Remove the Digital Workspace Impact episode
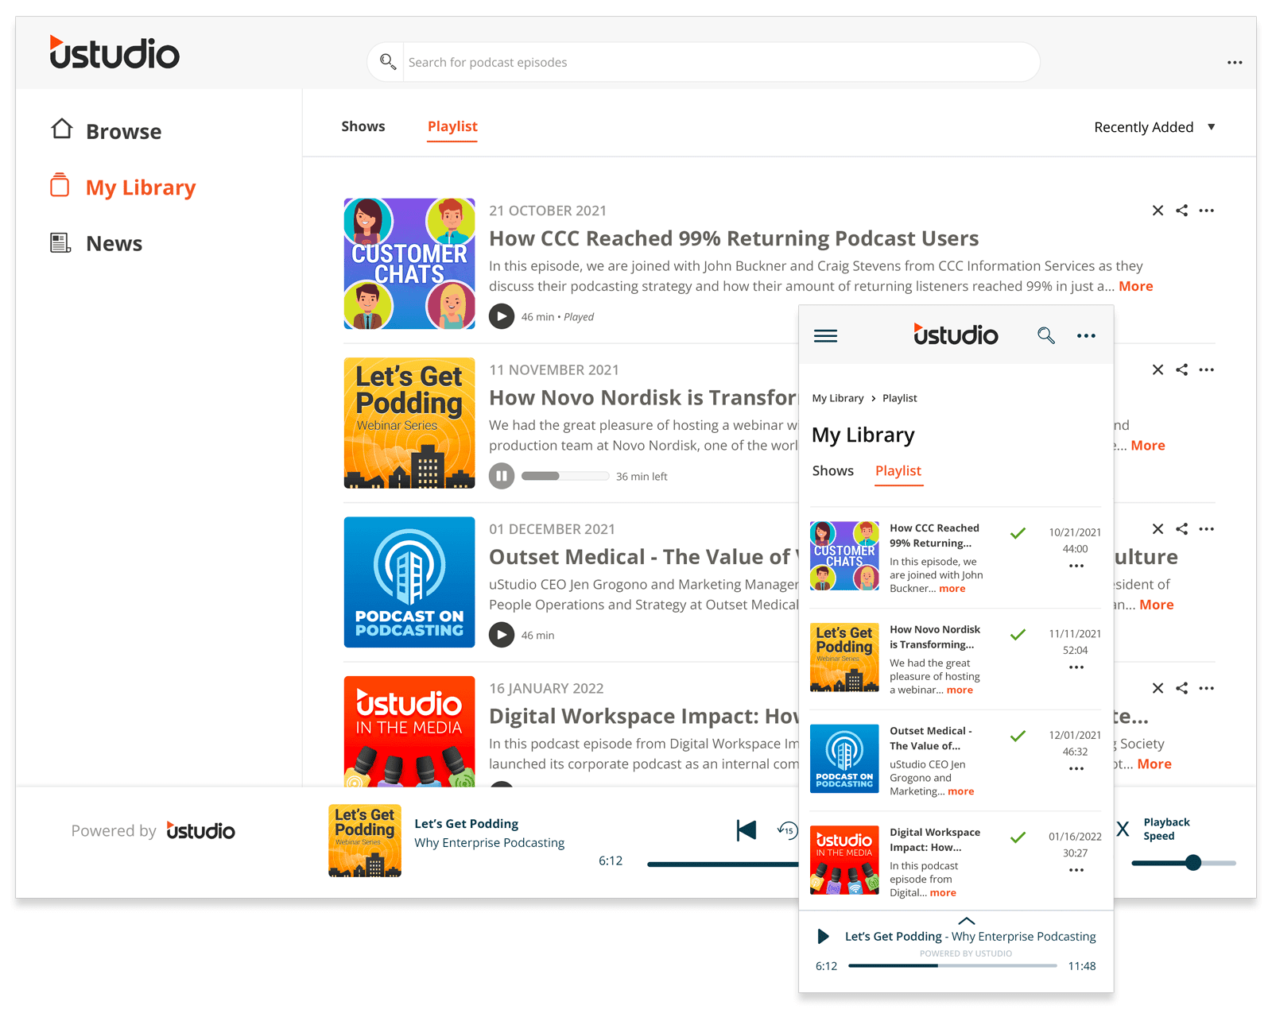 (1158, 688)
